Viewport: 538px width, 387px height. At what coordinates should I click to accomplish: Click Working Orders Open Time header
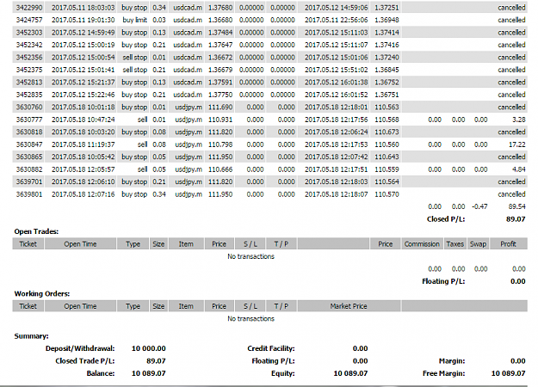[x=80, y=306]
